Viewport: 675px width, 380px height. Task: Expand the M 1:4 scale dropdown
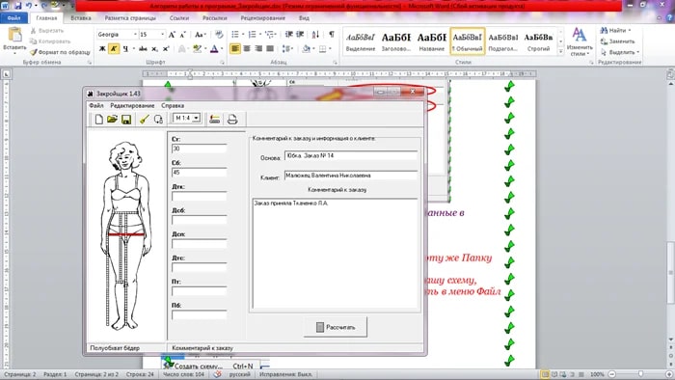[x=197, y=118]
